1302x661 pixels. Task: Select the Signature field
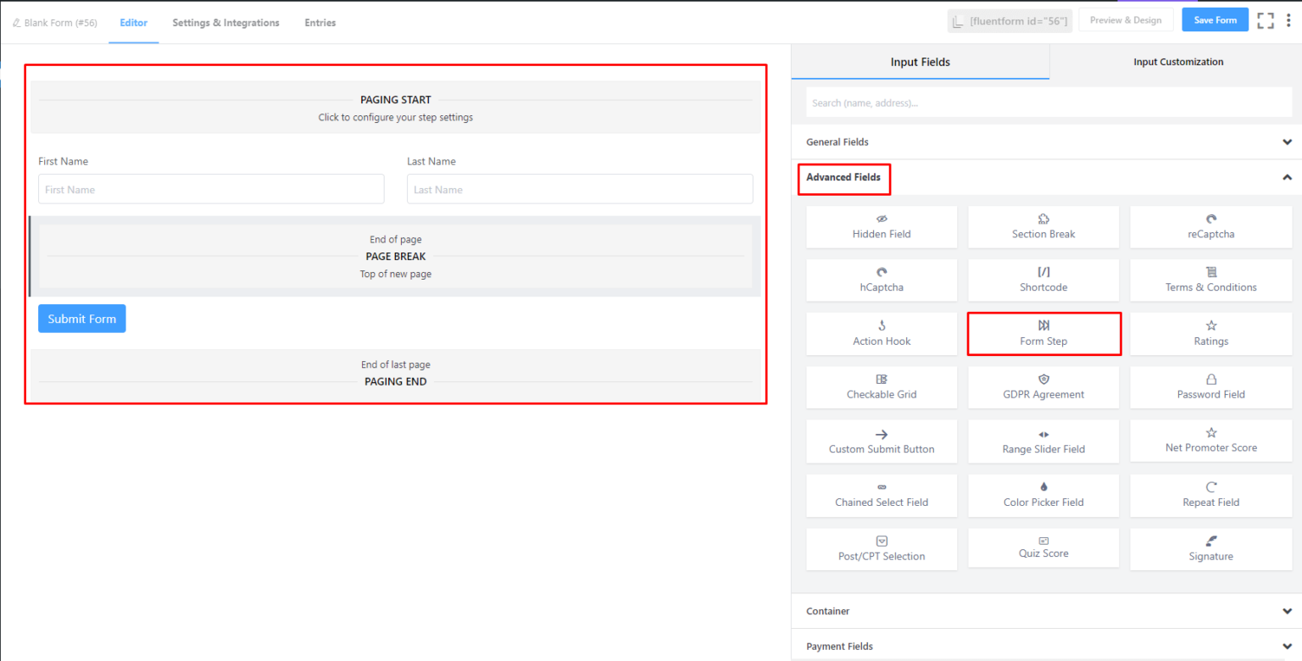pyautogui.click(x=1210, y=548)
